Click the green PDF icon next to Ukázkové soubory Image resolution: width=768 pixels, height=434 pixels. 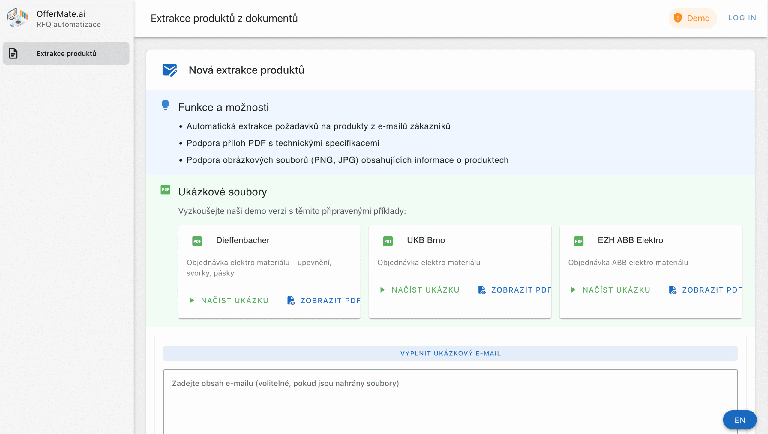point(165,189)
